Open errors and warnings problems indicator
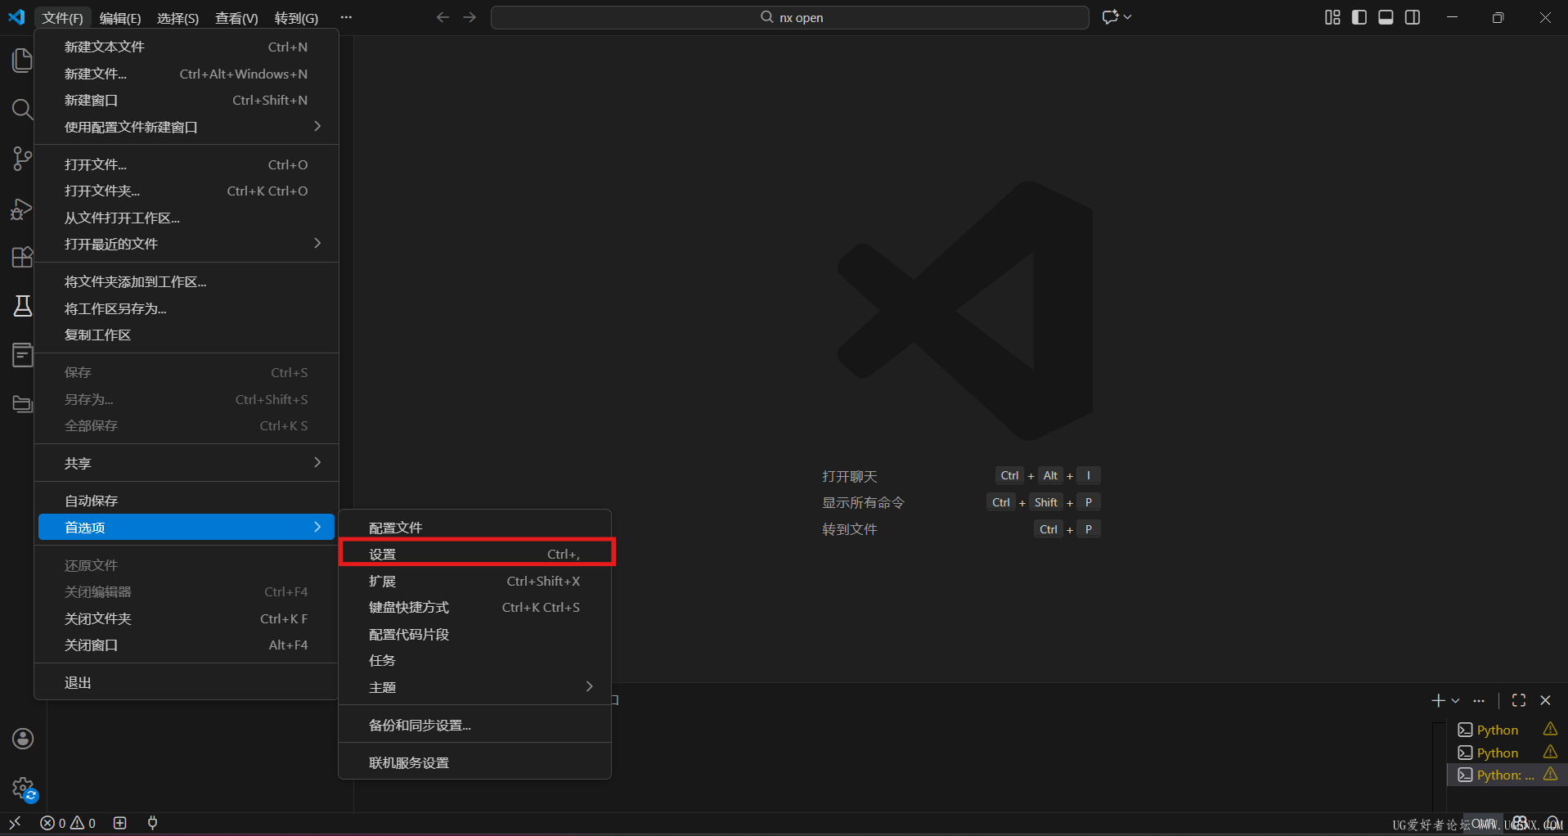Image resolution: width=1568 pixels, height=836 pixels. tap(69, 823)
